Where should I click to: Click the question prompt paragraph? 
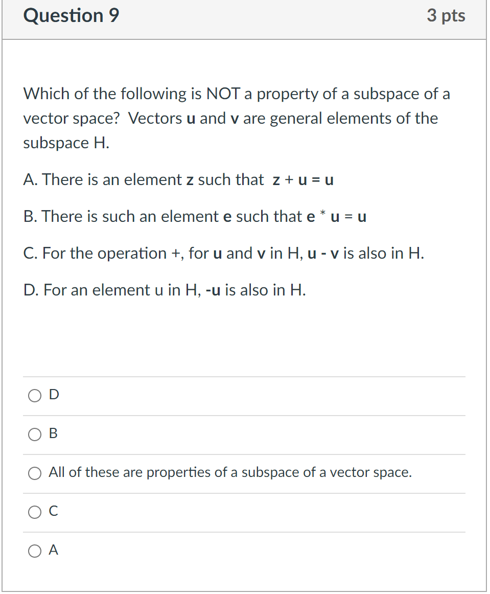click(x=230, y=118)
